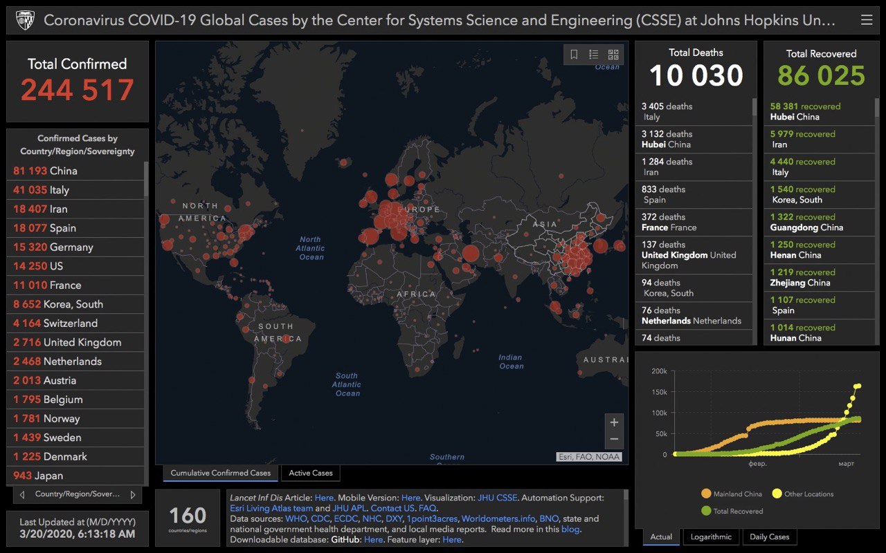Select Iran in confirmed cases list
The height and width of the screenshot is (553, 886).
coord(76,209)
